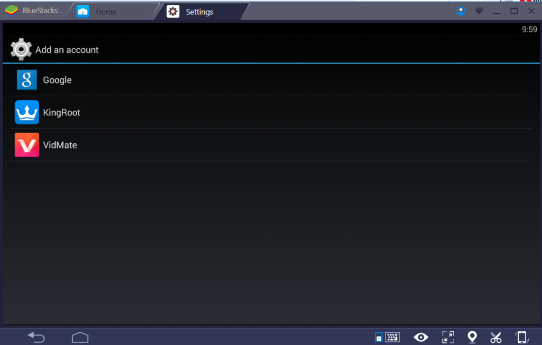The image size is (542, 345).
Task: Click the Settings tab gear icon
Action: click(173, 12)
